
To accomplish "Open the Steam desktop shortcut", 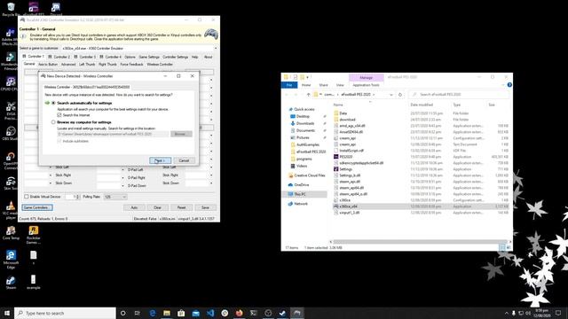I will [x=11, y=283].
